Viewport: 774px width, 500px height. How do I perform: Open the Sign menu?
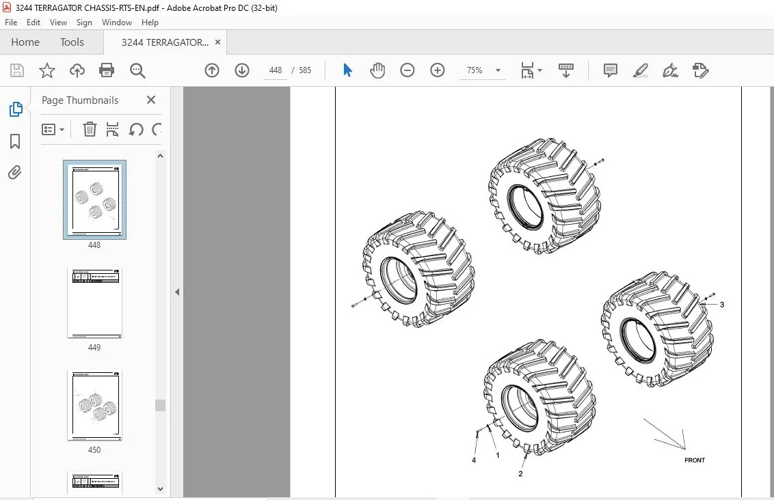[x=84, y=22]
